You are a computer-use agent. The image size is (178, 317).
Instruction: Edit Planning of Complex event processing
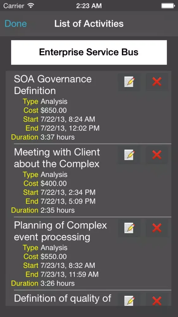coord(129,228)
